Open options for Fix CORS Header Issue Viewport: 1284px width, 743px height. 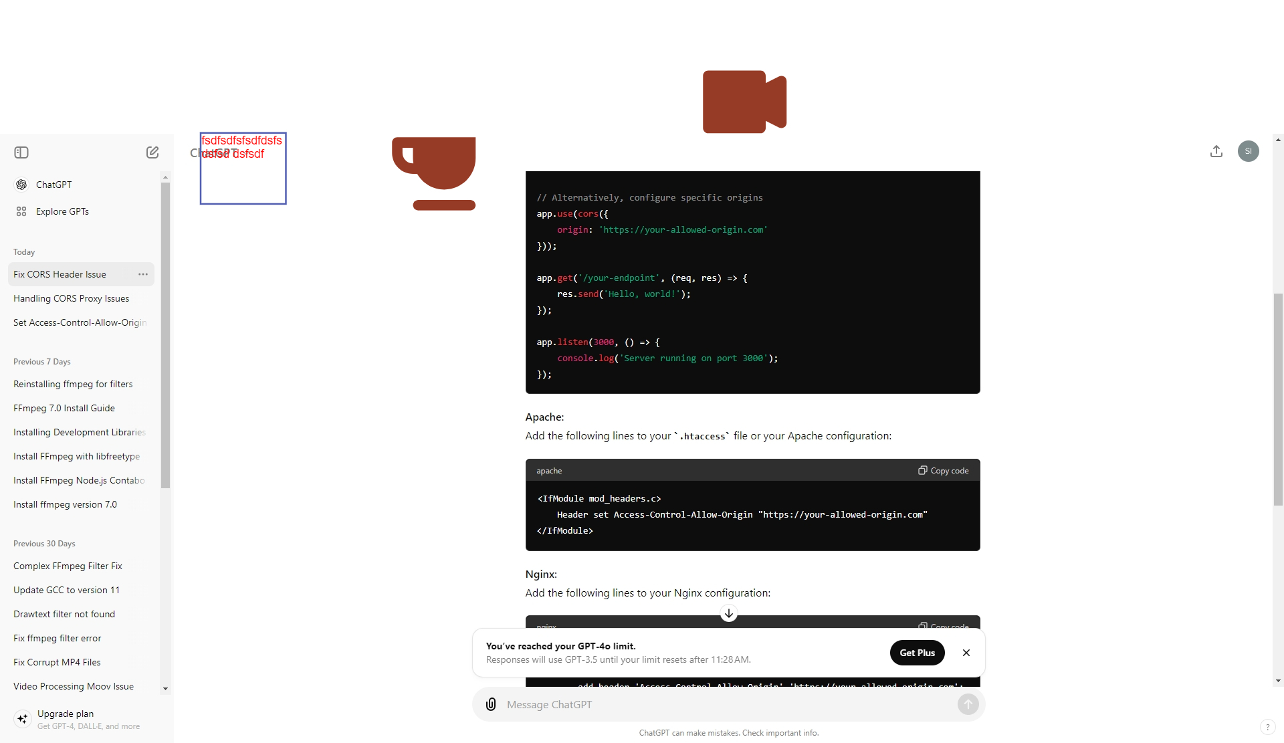click(x=143, y=274)
